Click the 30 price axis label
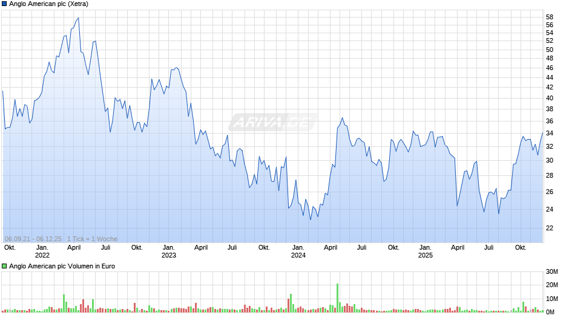The image size is (569, 318). tap(550, 161)
